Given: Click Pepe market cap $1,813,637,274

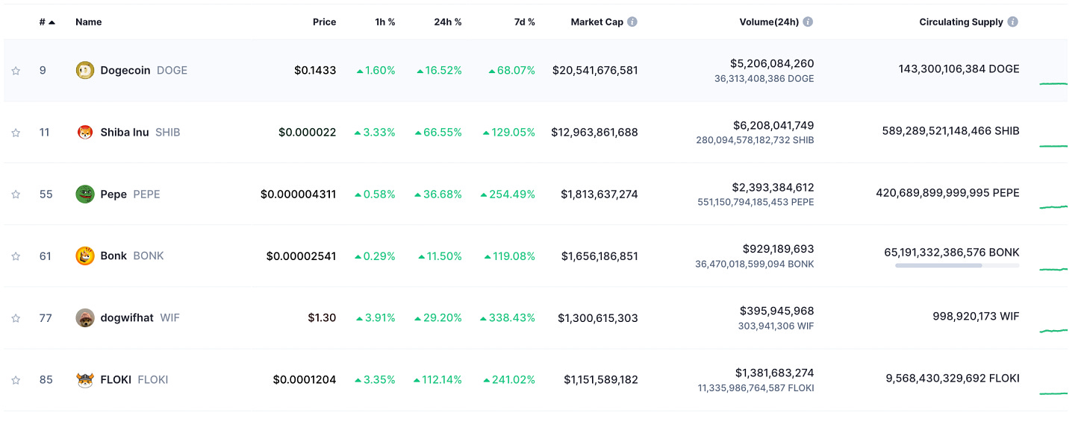Looking at the screenshot, I should (x=599, y=194).
